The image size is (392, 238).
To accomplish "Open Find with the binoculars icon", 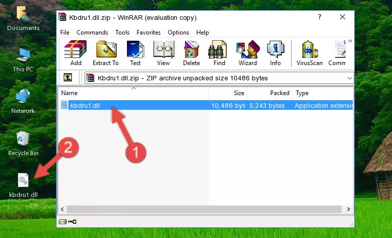I will click(219, 53).
